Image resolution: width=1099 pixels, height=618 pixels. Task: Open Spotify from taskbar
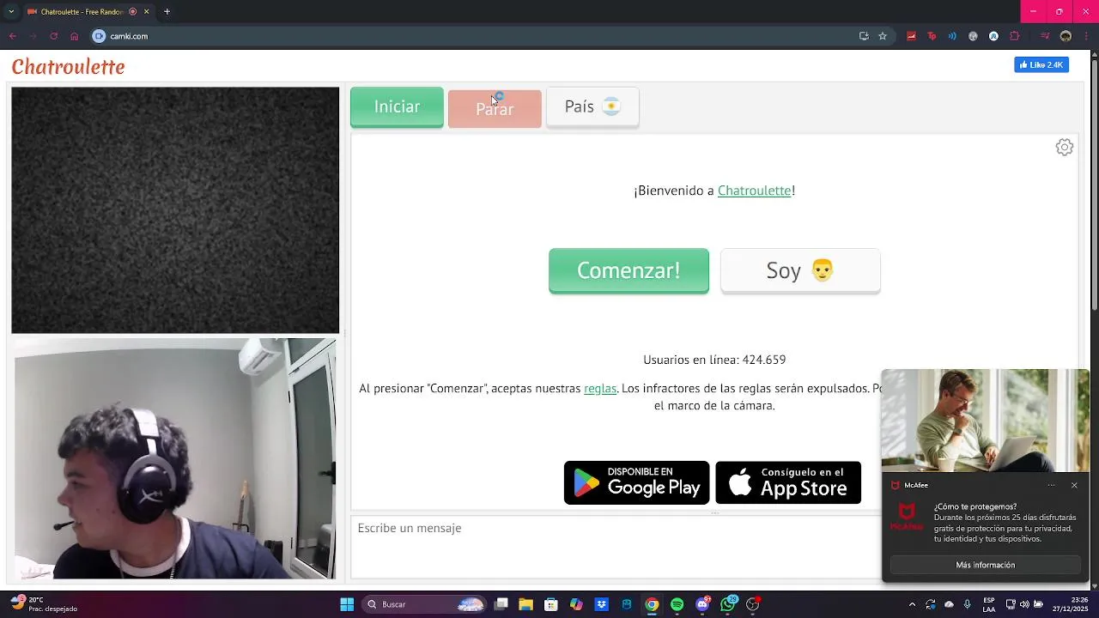pyautogui.click(x=677, y=604)
